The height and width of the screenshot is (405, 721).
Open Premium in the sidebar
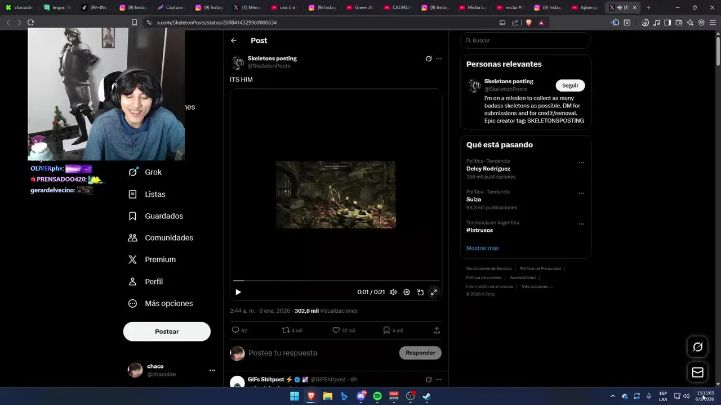(x=152, y=260)
